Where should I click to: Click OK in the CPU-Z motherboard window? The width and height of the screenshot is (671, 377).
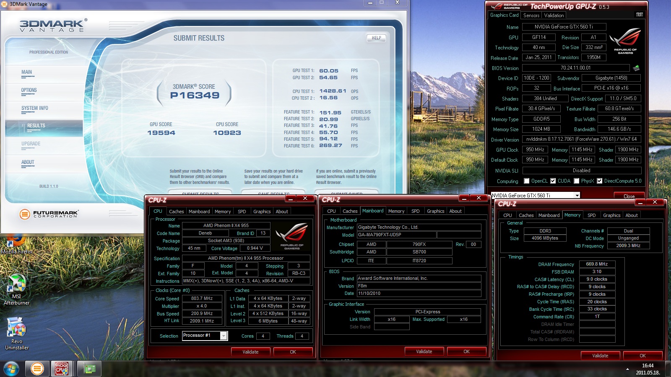pos(467,351)
